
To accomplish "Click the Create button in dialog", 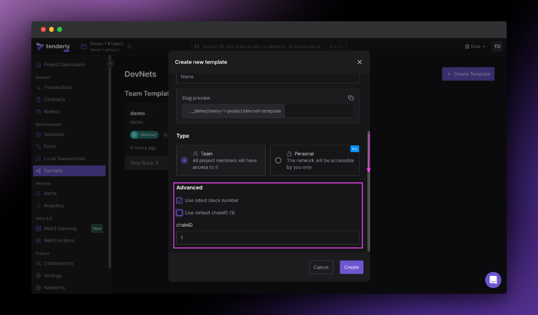I will (351, 267).
